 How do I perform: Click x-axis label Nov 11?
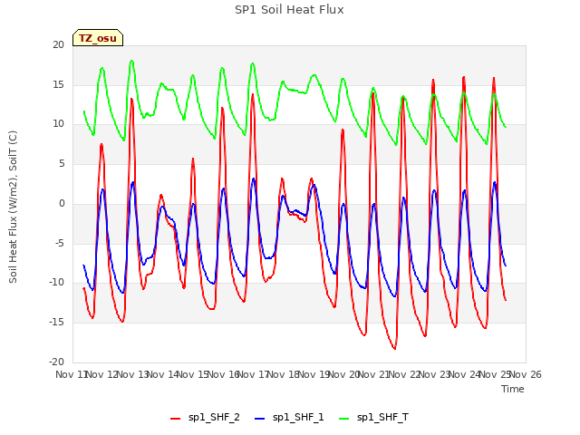[72, 374]
